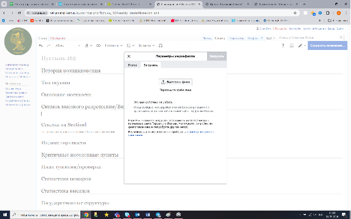Open the Заглавная страница sidebar link
The height and width of the screenshot is (219, 351).
(17, 65)
